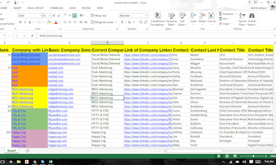Switch to Page Layout view
Image resolution: width=276 pixels, height=165 pixels.
click(227, 156)
